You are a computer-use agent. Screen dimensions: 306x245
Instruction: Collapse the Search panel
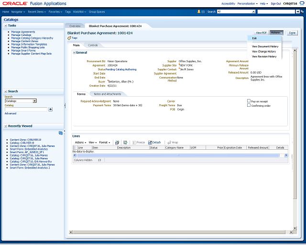[6, 91]
